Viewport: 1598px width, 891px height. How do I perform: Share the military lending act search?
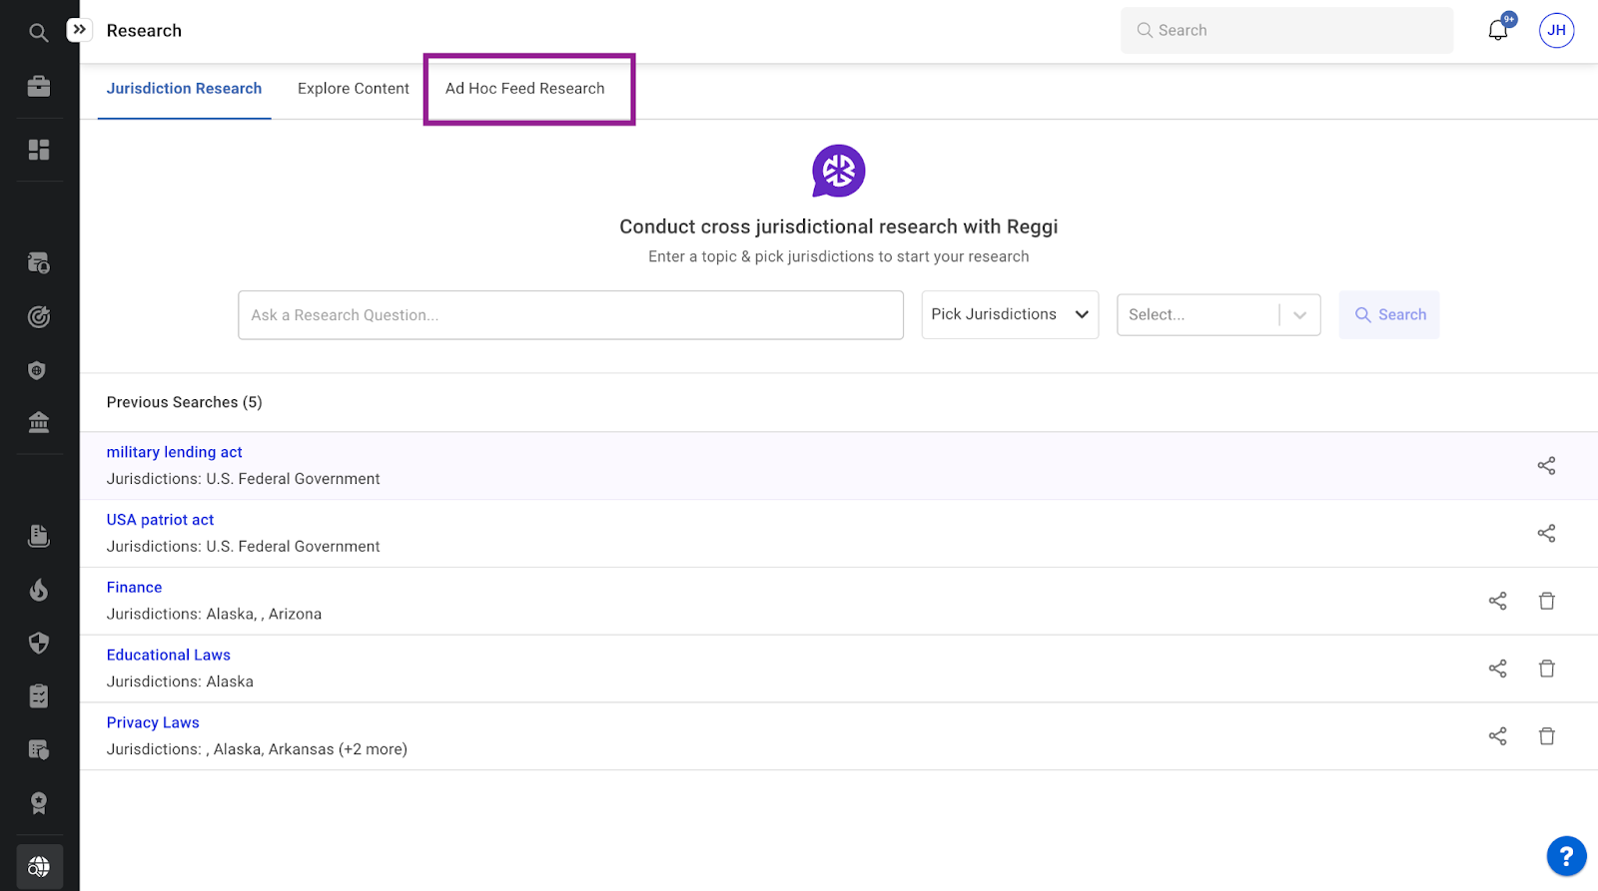1546,466
